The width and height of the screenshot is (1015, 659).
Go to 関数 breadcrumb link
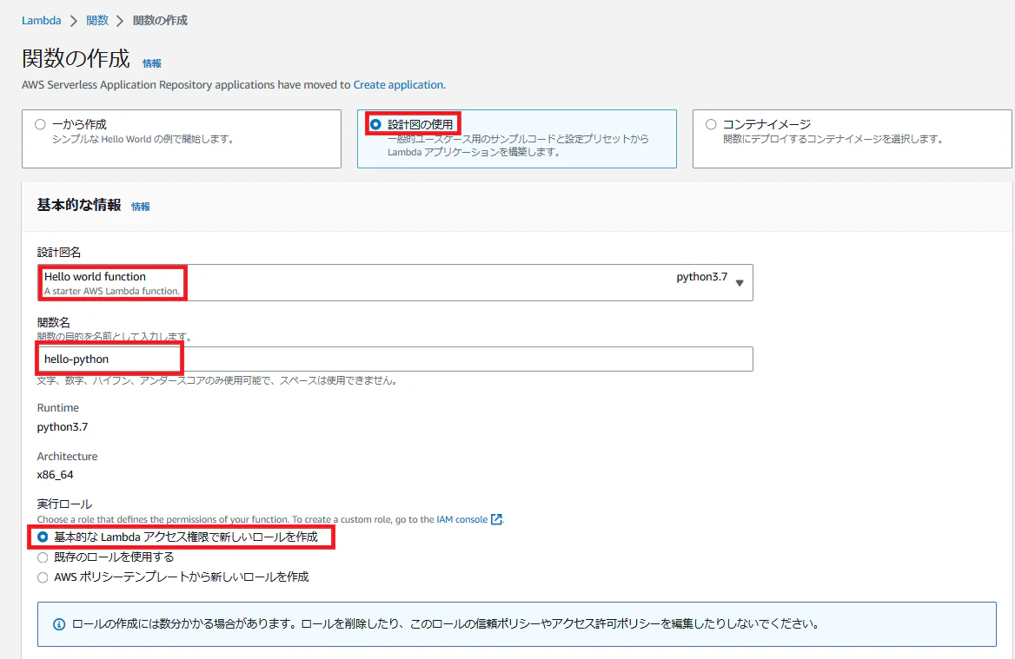tap(97, 21)
